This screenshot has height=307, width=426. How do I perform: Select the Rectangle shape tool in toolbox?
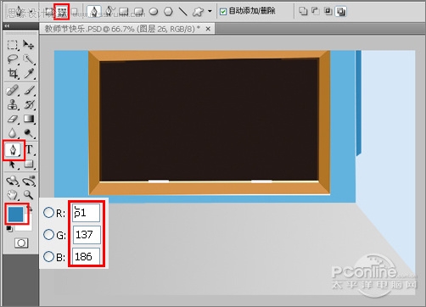tap(29, 165)
